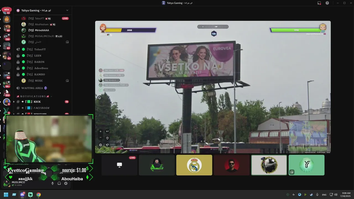
Task: Open the Windows Start menu
Action: point(6,195)
